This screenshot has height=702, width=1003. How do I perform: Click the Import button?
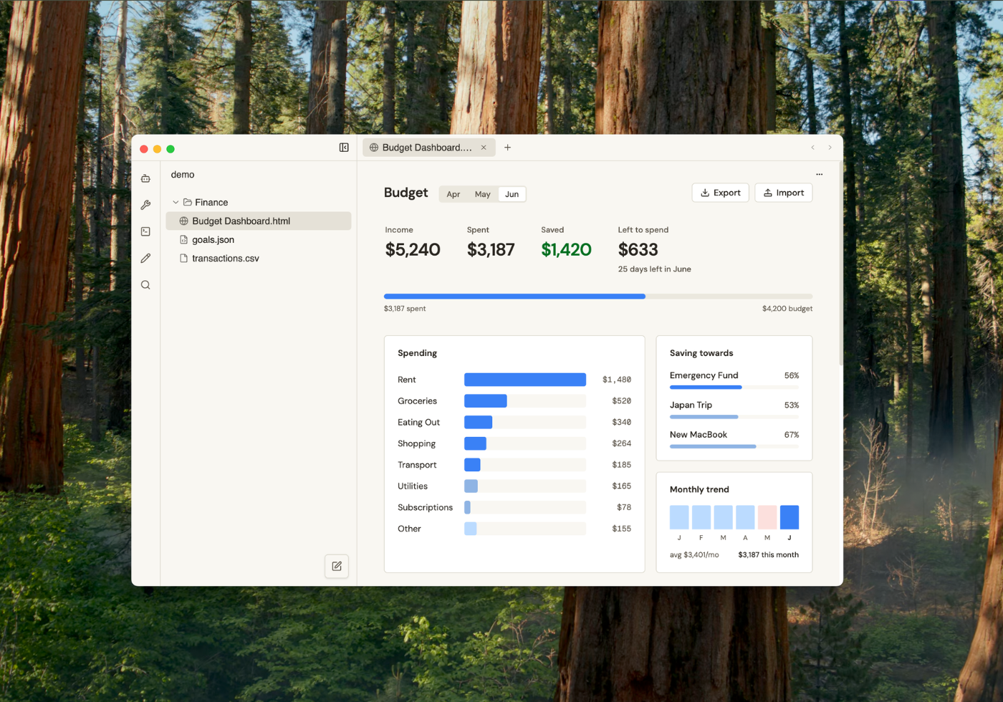point(784,193)
